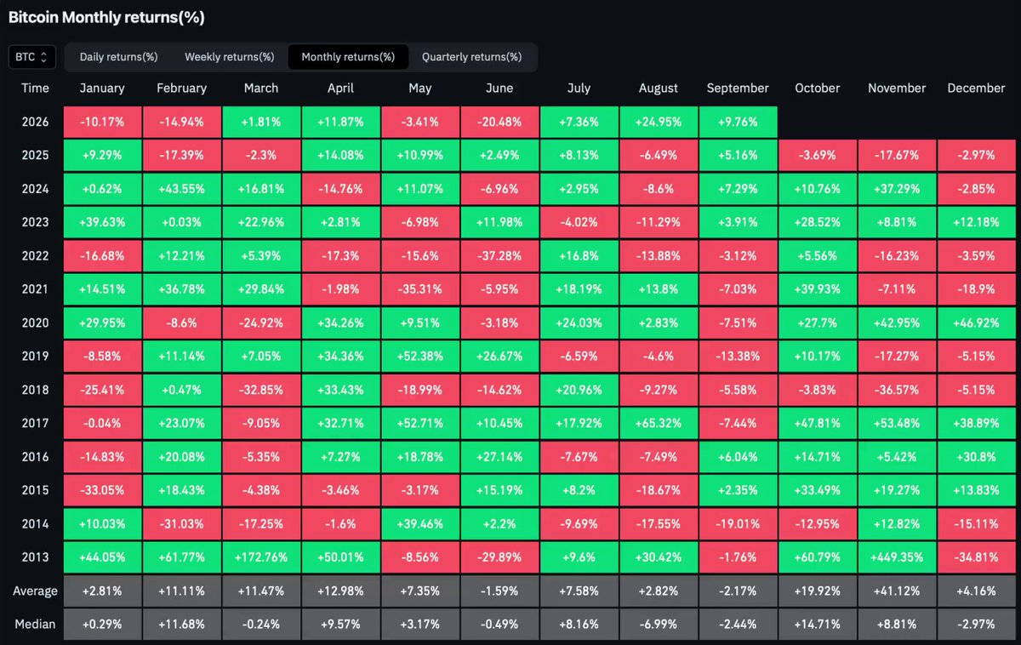Click the 2022 June cell -37.28%
The image size is (1021, 645).
click(x=499, y=255)
